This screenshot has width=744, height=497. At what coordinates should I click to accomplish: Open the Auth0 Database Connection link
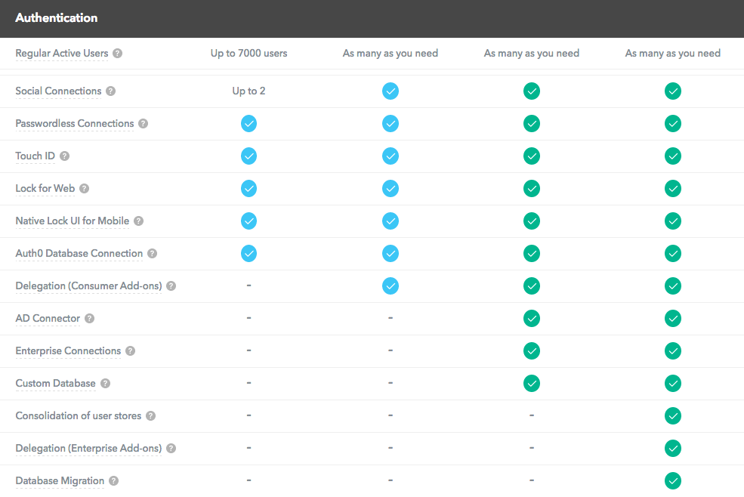(79, 254)
